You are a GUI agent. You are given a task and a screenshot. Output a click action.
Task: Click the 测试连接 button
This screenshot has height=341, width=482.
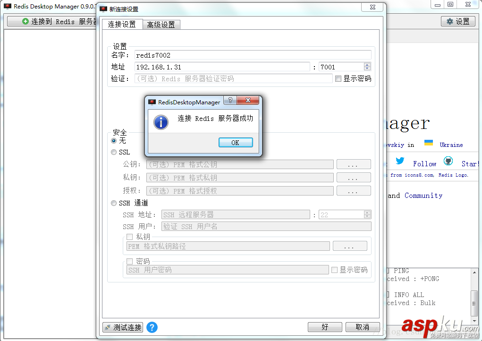123,327
